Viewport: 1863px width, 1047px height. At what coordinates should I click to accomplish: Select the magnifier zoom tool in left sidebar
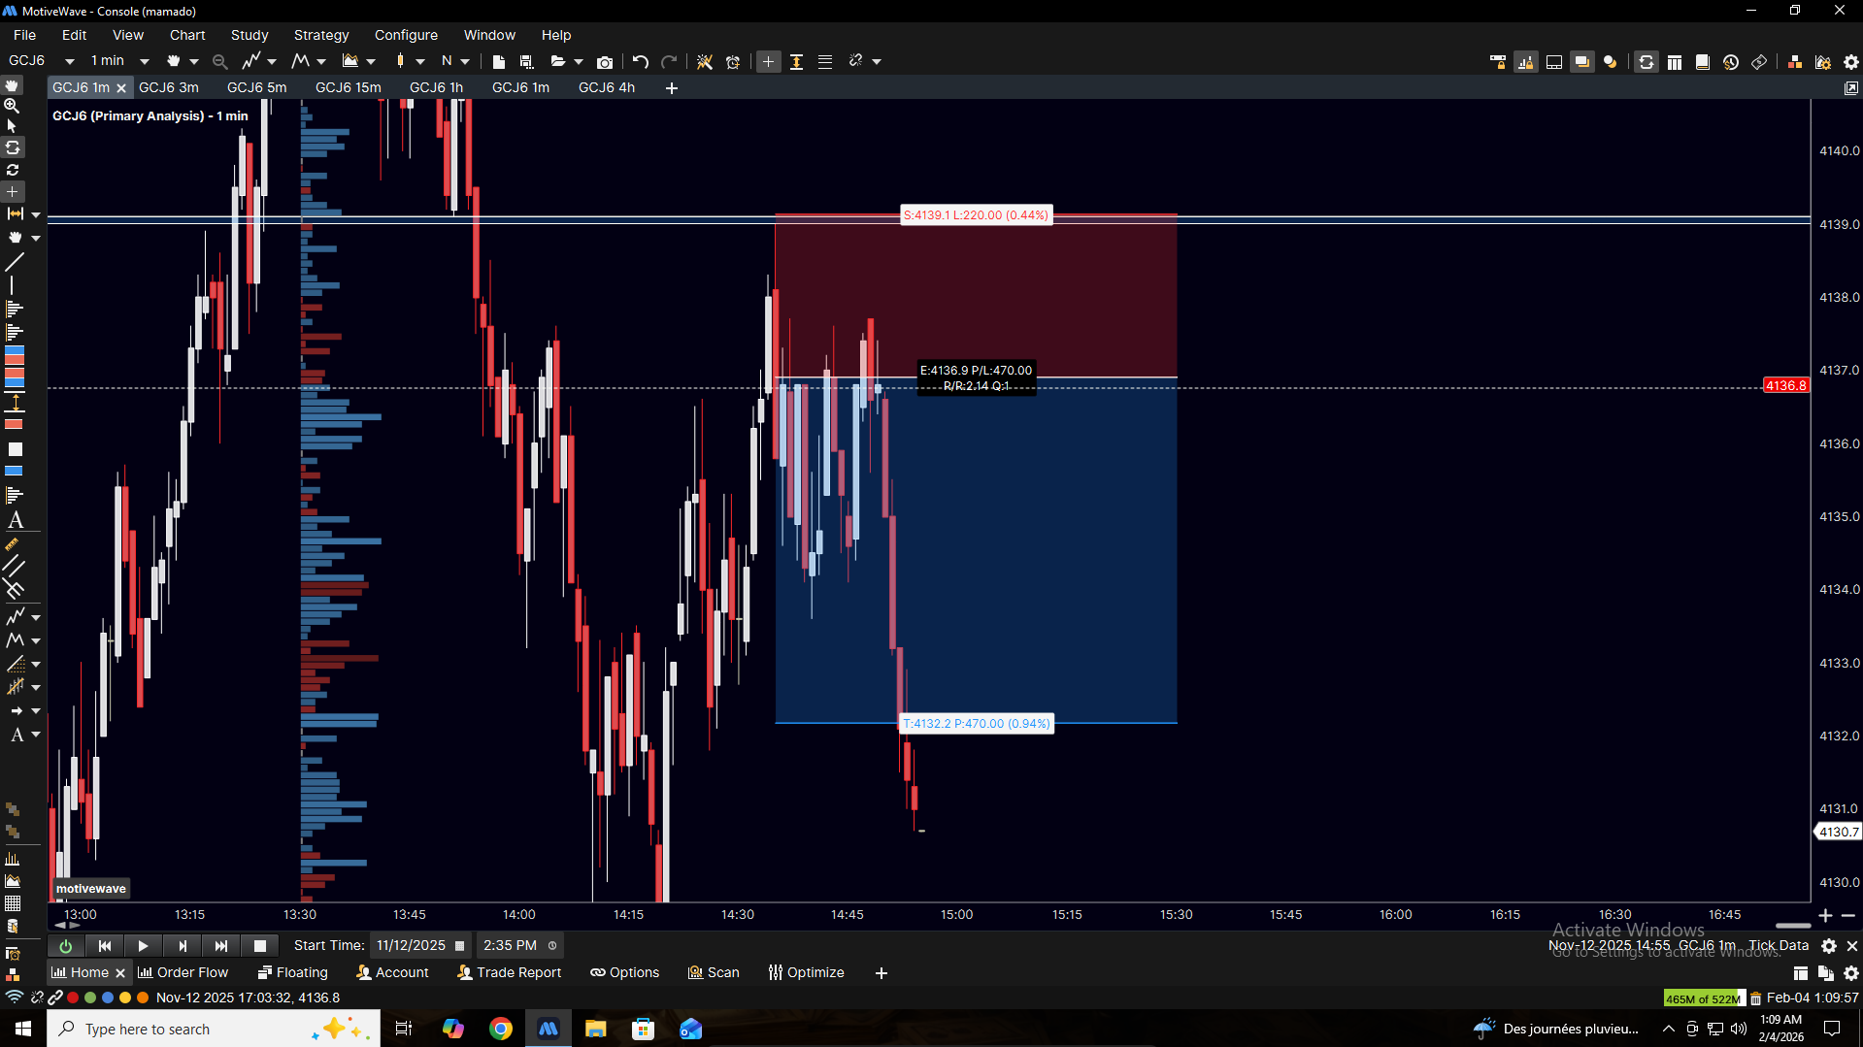point(13,106)
